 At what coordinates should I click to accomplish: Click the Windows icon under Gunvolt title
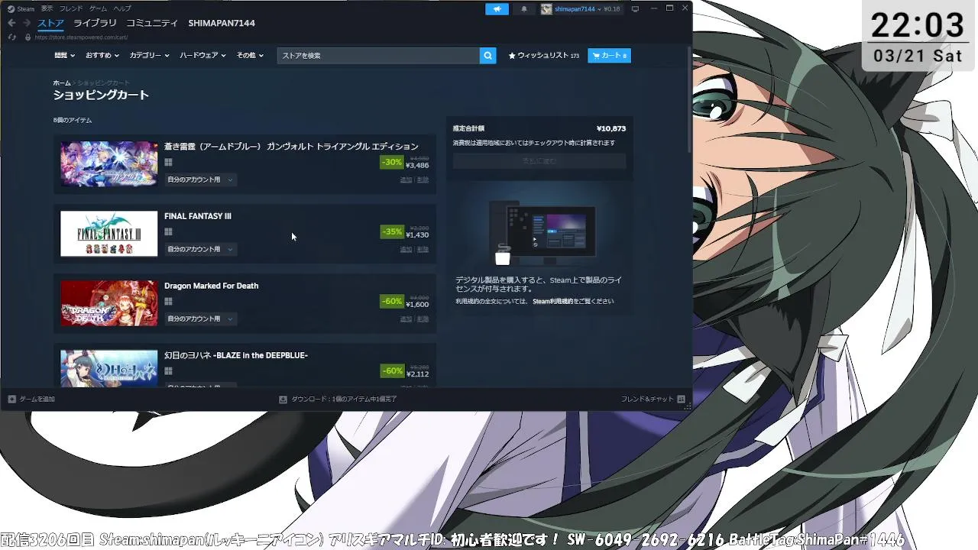tap(168, 162)
